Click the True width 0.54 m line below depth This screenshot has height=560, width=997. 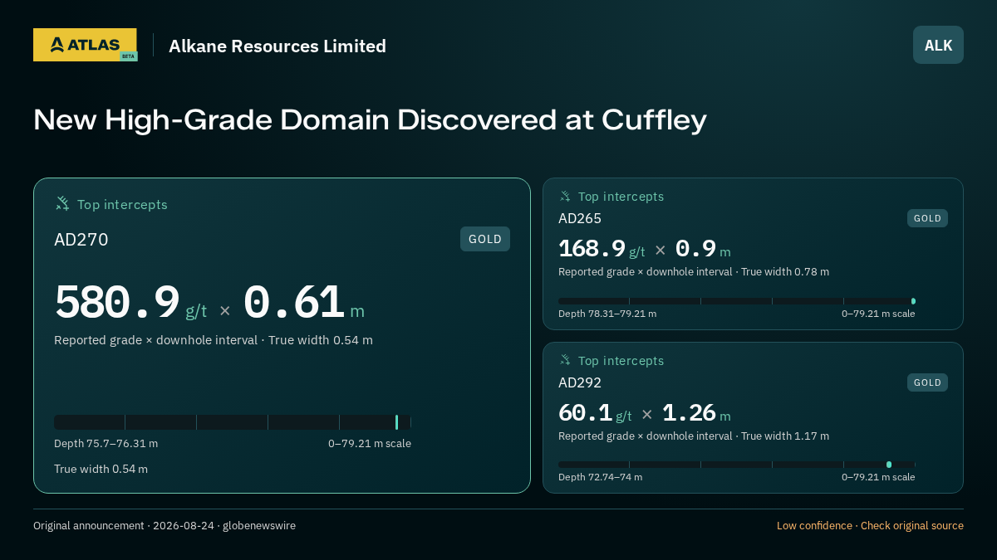[101, 469]
